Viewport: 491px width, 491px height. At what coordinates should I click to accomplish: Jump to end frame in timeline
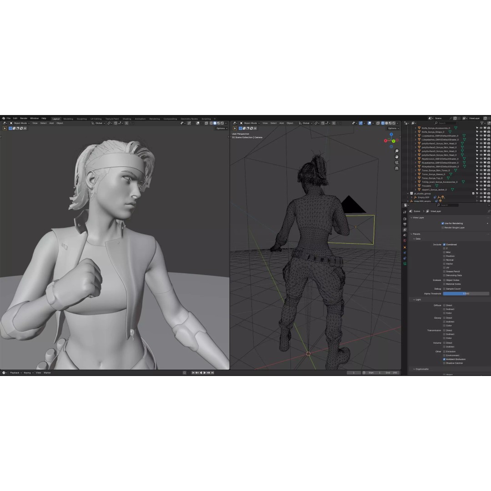click(x=212, y=373)
